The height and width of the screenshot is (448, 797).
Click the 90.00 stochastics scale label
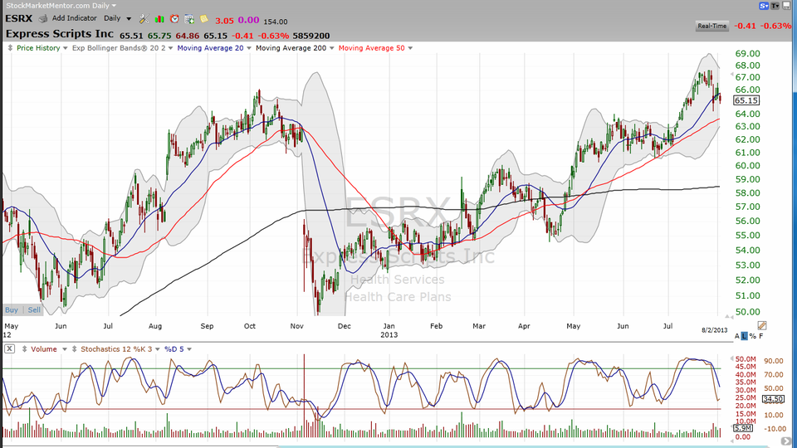point(773,361)
